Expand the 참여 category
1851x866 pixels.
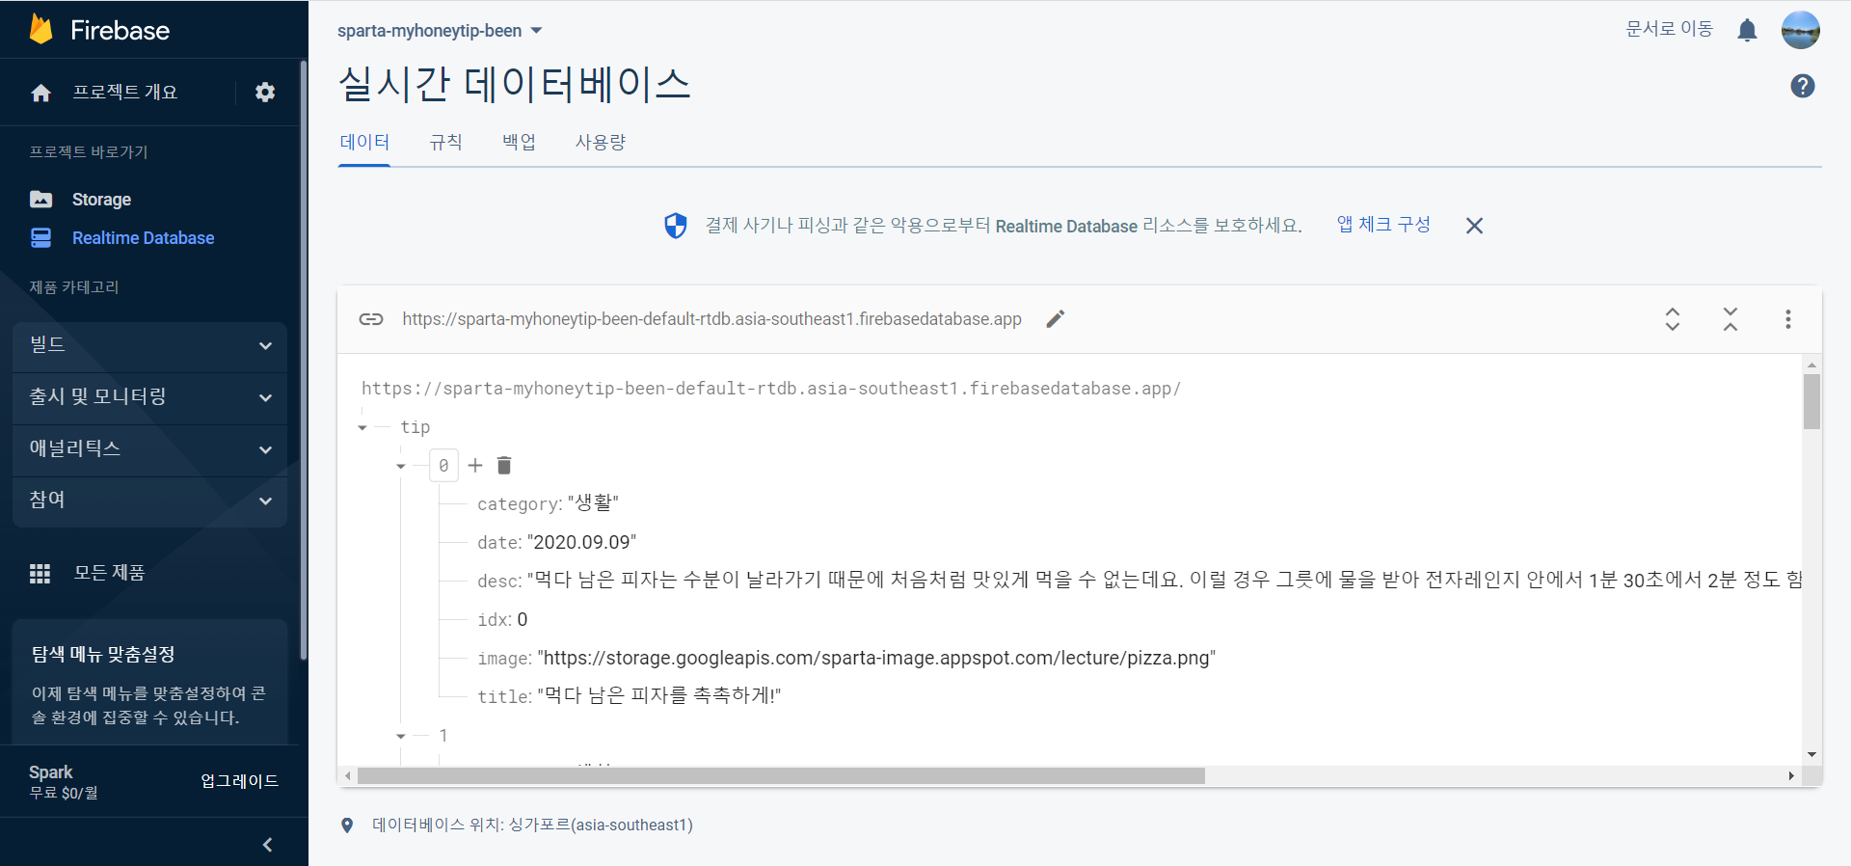[x=149, y=501]
